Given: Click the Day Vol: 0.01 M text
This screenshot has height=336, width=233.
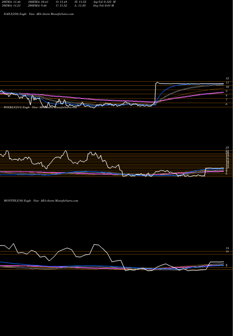Looking at the screenshot, I should coord(103,6).
